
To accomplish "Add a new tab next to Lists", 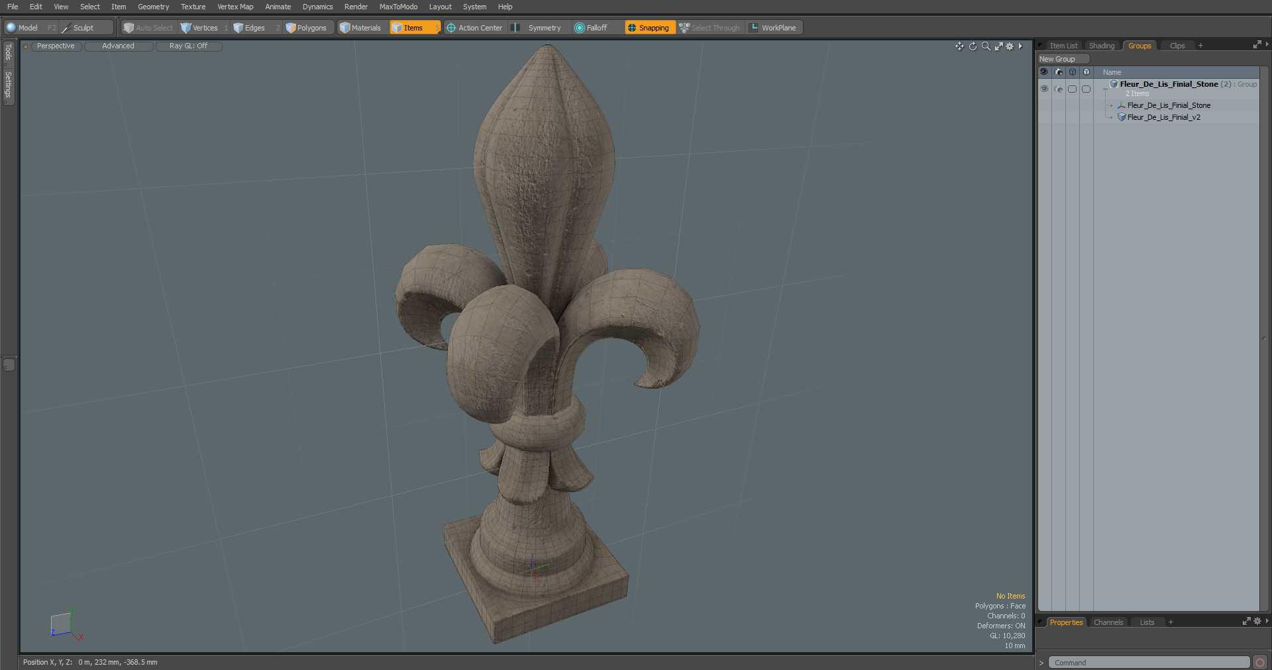I will coord(1171,622).
